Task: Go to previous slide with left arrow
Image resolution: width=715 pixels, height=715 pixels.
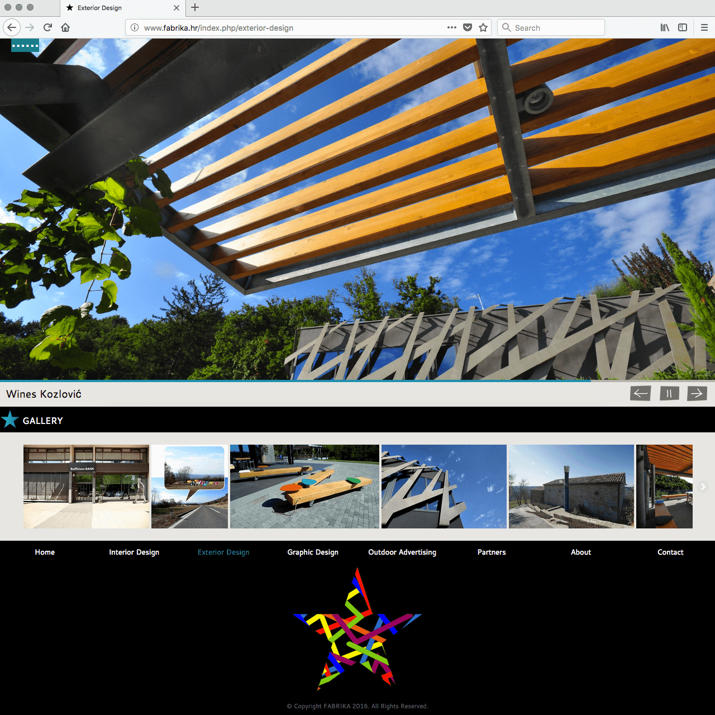Action: point(640,393)
